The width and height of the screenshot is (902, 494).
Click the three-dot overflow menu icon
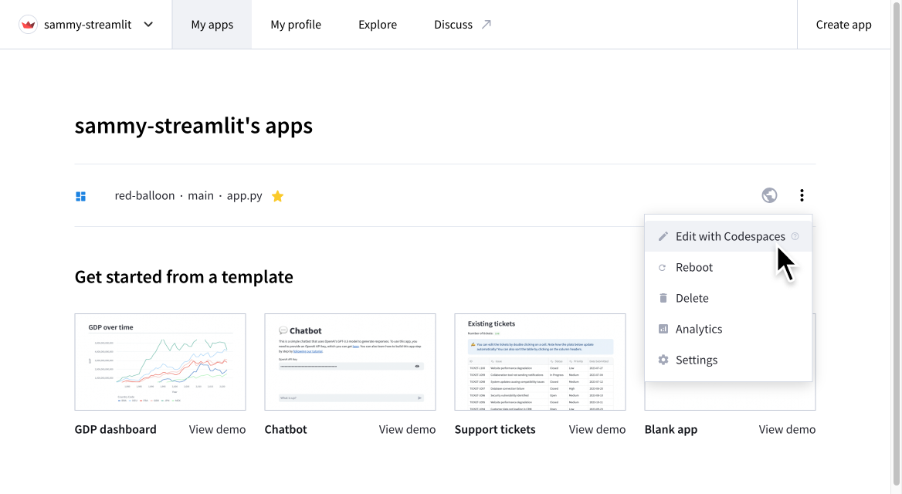802,195
